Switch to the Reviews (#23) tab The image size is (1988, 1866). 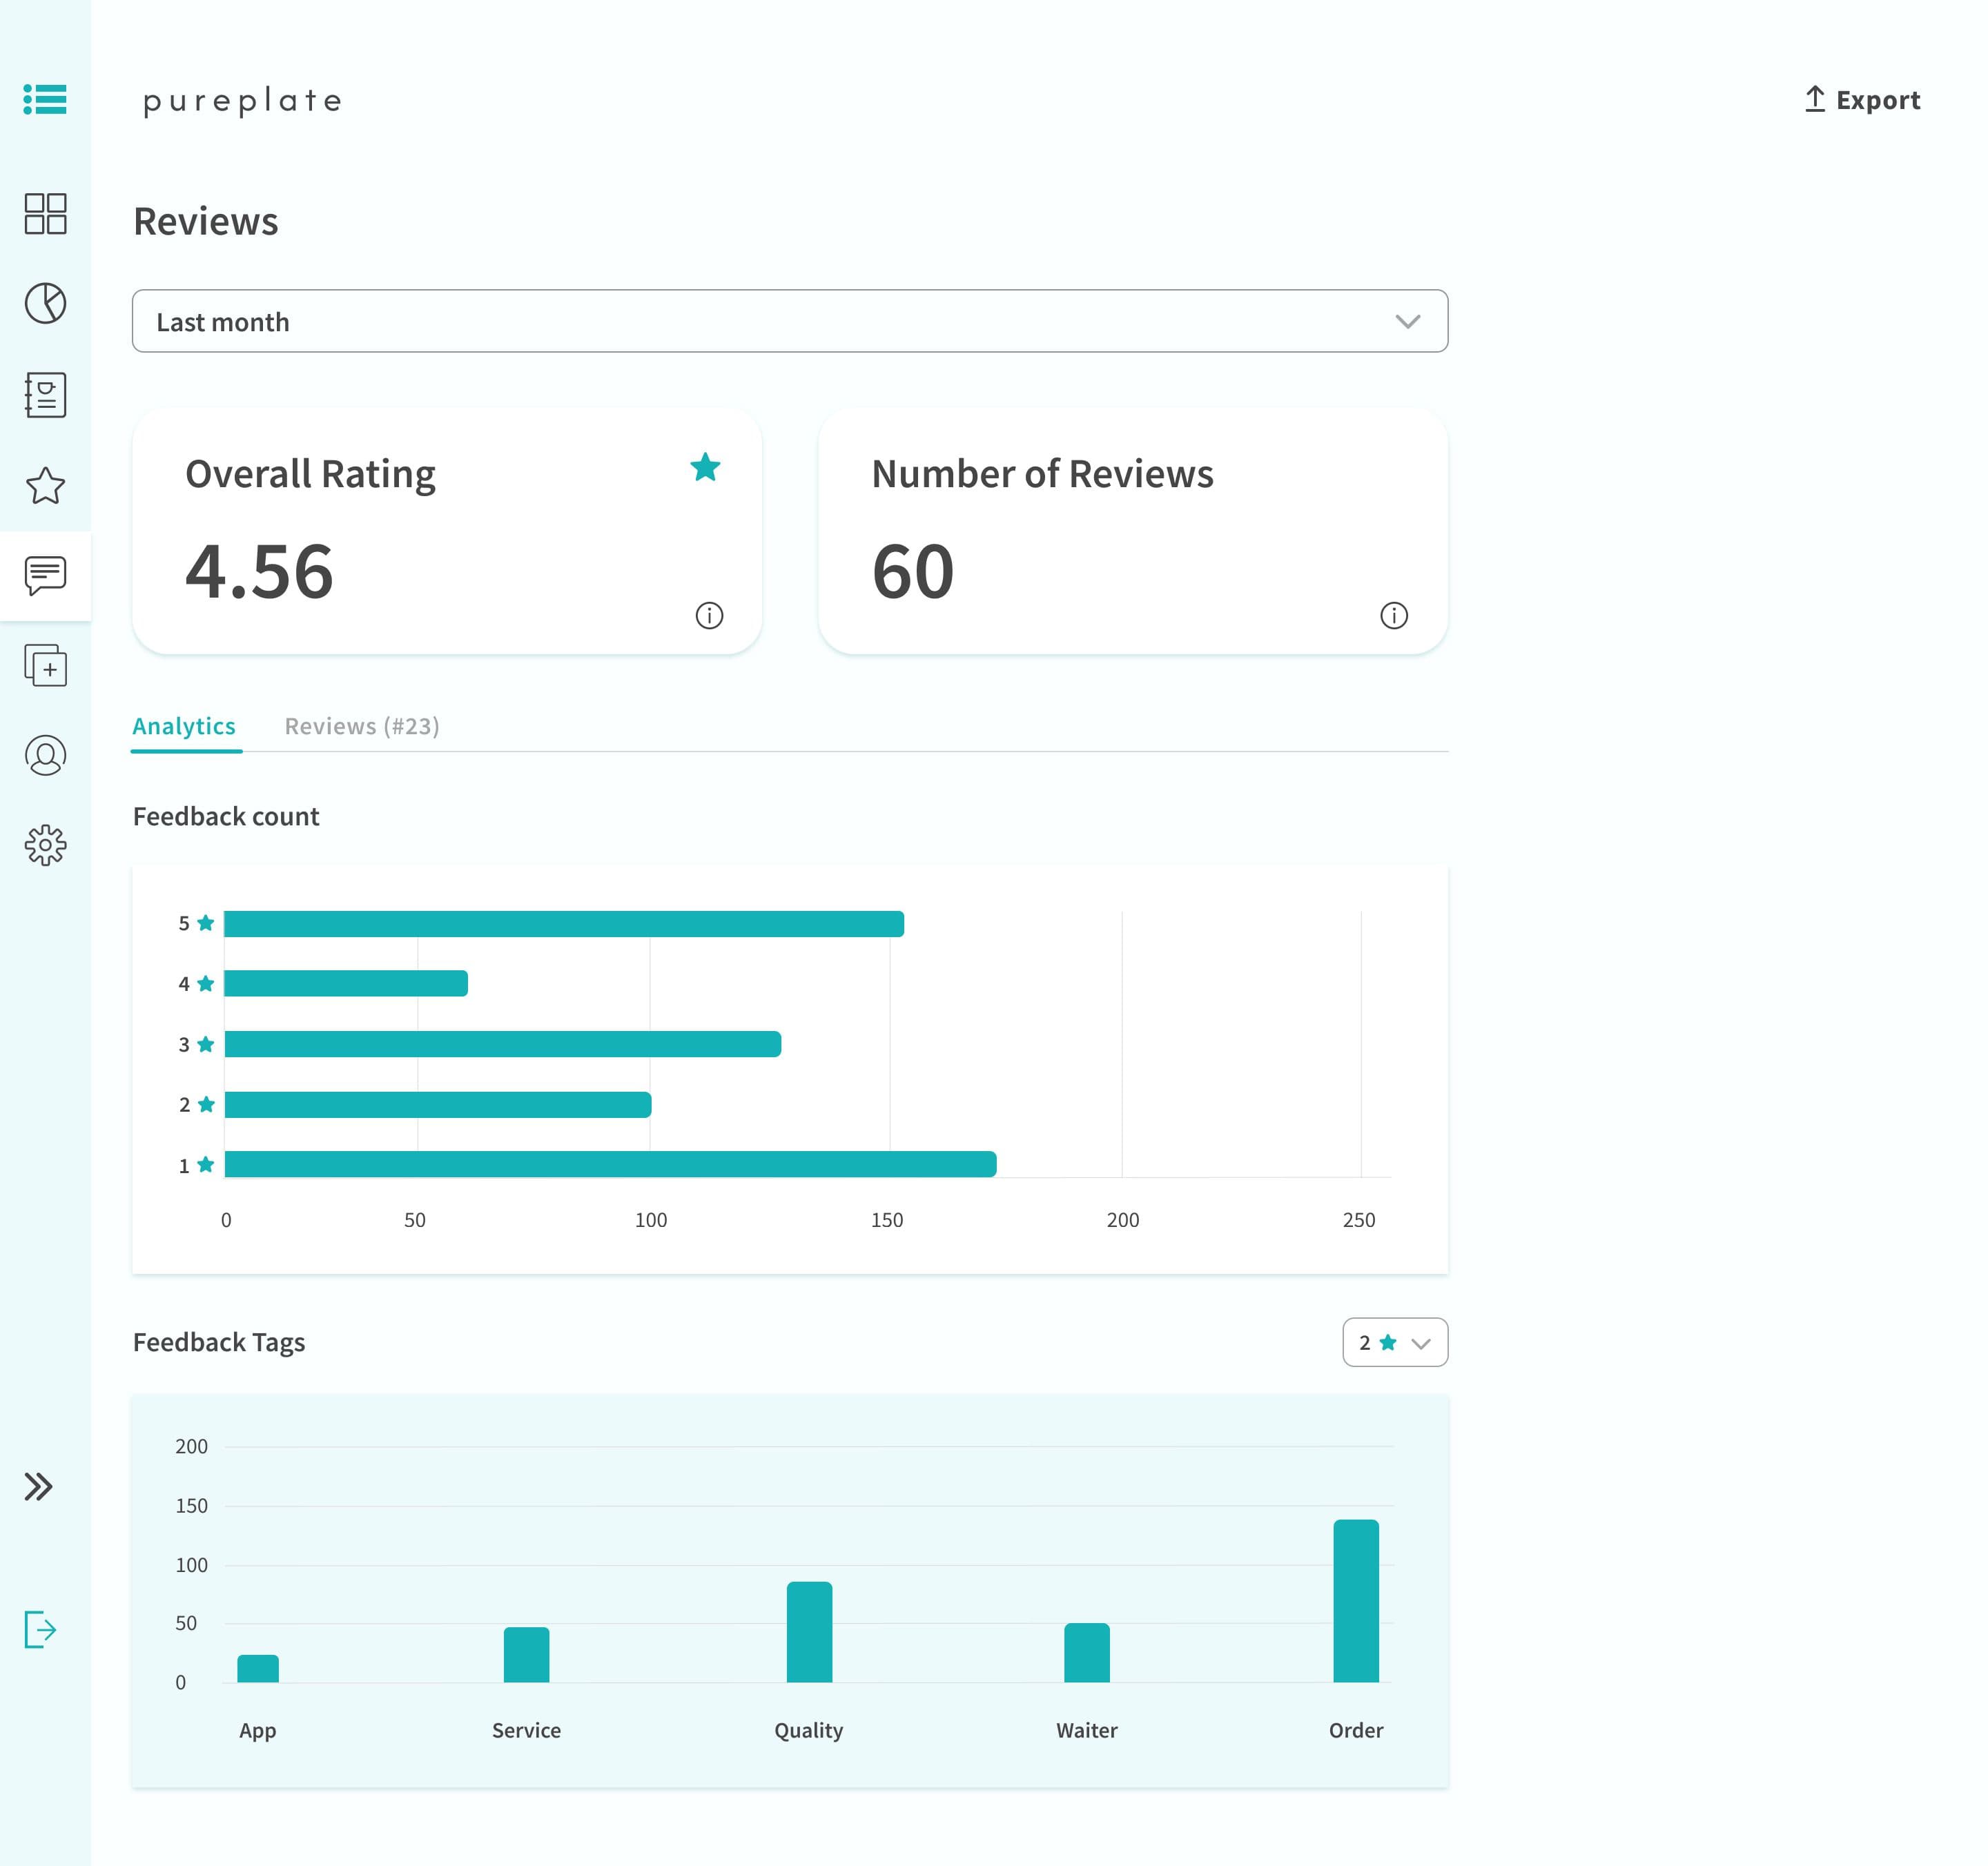point(362,727)
